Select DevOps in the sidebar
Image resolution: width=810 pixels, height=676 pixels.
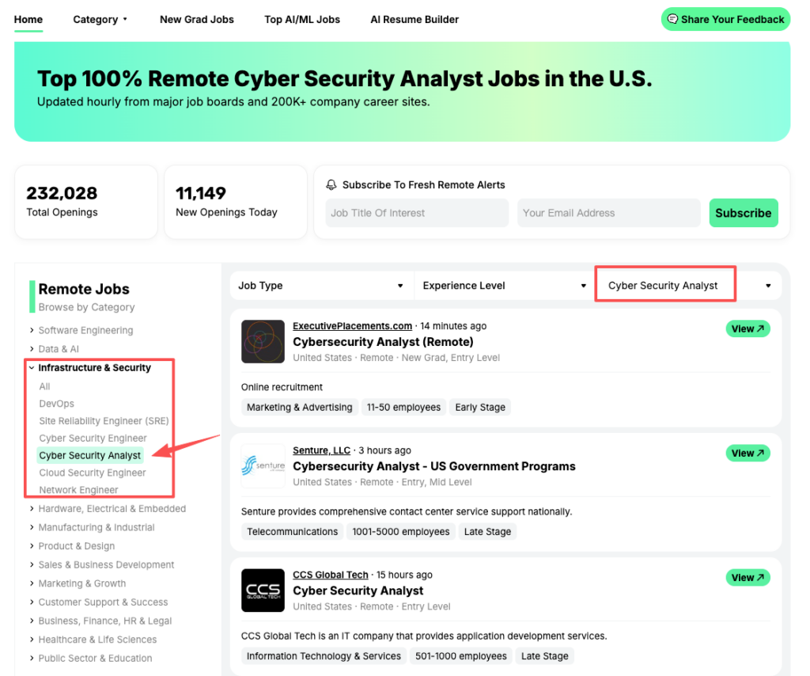tap(55, 403)
